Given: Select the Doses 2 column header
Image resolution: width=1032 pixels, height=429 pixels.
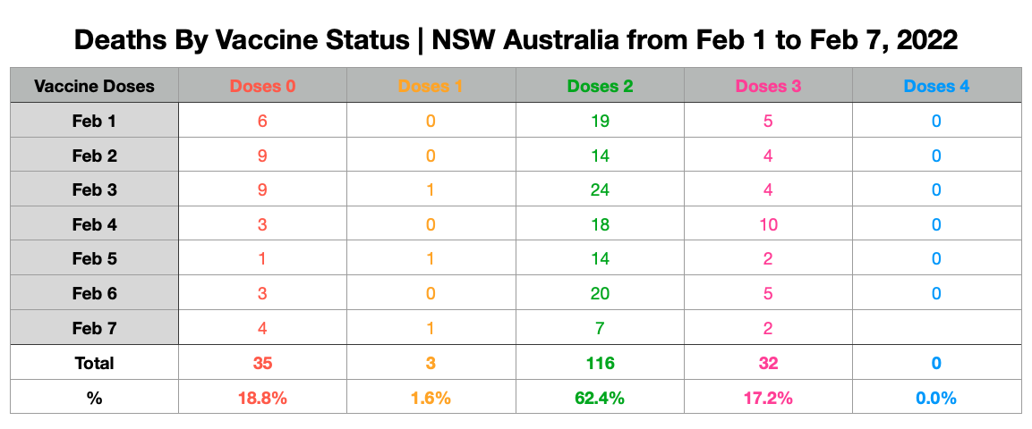Looking at the screenshot, I should tap(600, 86).
